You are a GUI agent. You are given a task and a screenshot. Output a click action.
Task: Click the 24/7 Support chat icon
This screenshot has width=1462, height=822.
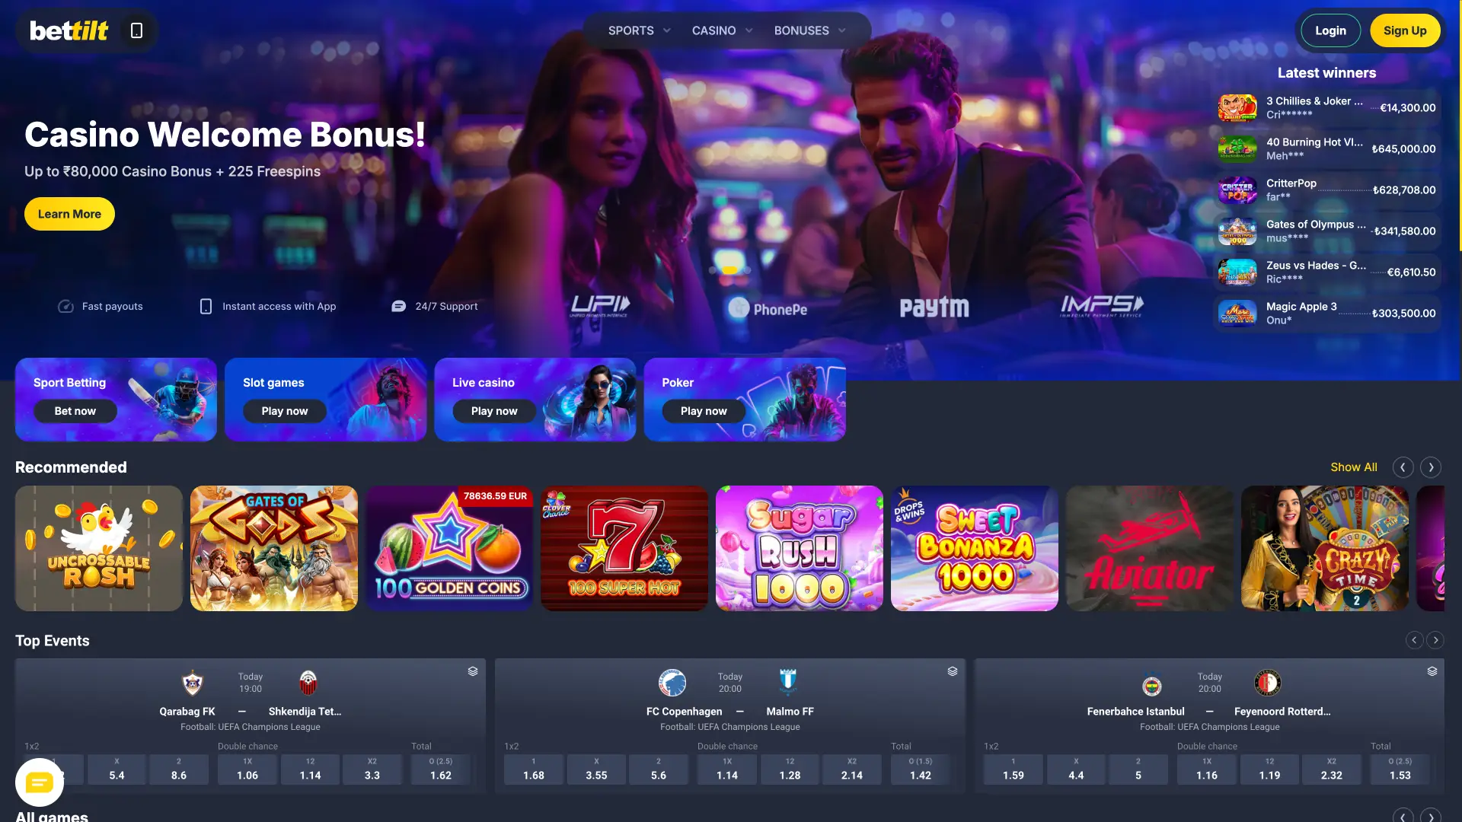point(398,306)
